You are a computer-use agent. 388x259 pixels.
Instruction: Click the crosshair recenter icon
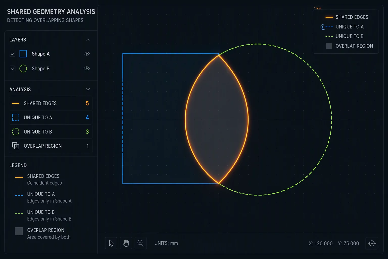point(372,243)
